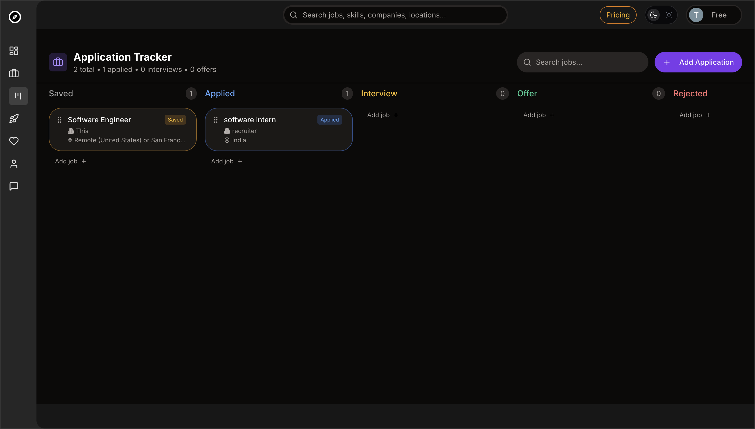Grab drag handle on Software Engineer card
755x429 pixels.
tap(60, 120)
